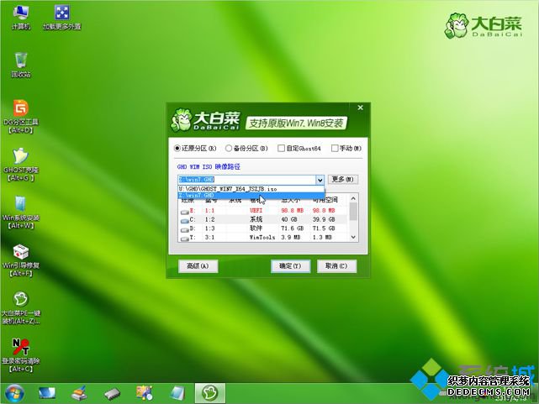Screen dimensions: 539x404
Task: Launch DG分区工具 from the desktop
Action: pyautogui.click(x=21, y=117)
